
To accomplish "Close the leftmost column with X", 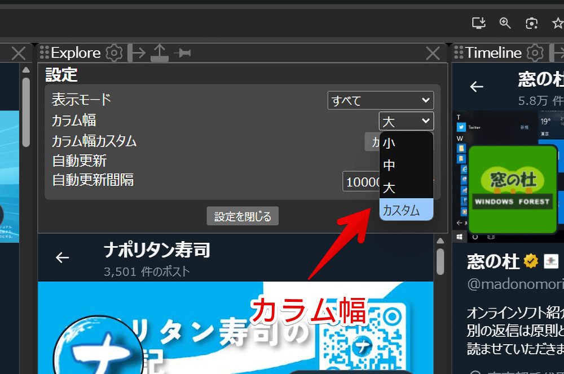I will click(19, 53).
